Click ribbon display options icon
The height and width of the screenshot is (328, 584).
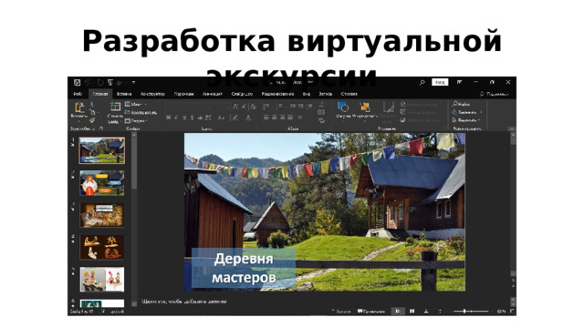tap(459, 82)
